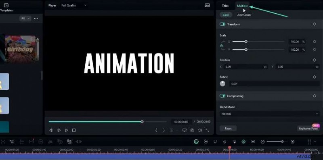Image resolution: width=323 pixels, height=160 pixels.
Task: Click the render preview dotted-circle icon
Action: point(206,141)
